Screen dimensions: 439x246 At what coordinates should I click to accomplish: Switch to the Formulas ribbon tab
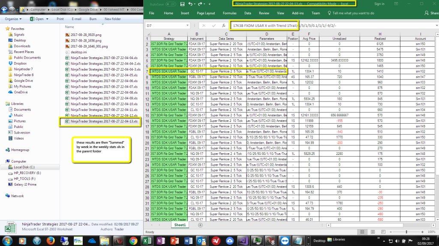coord(230,13)
